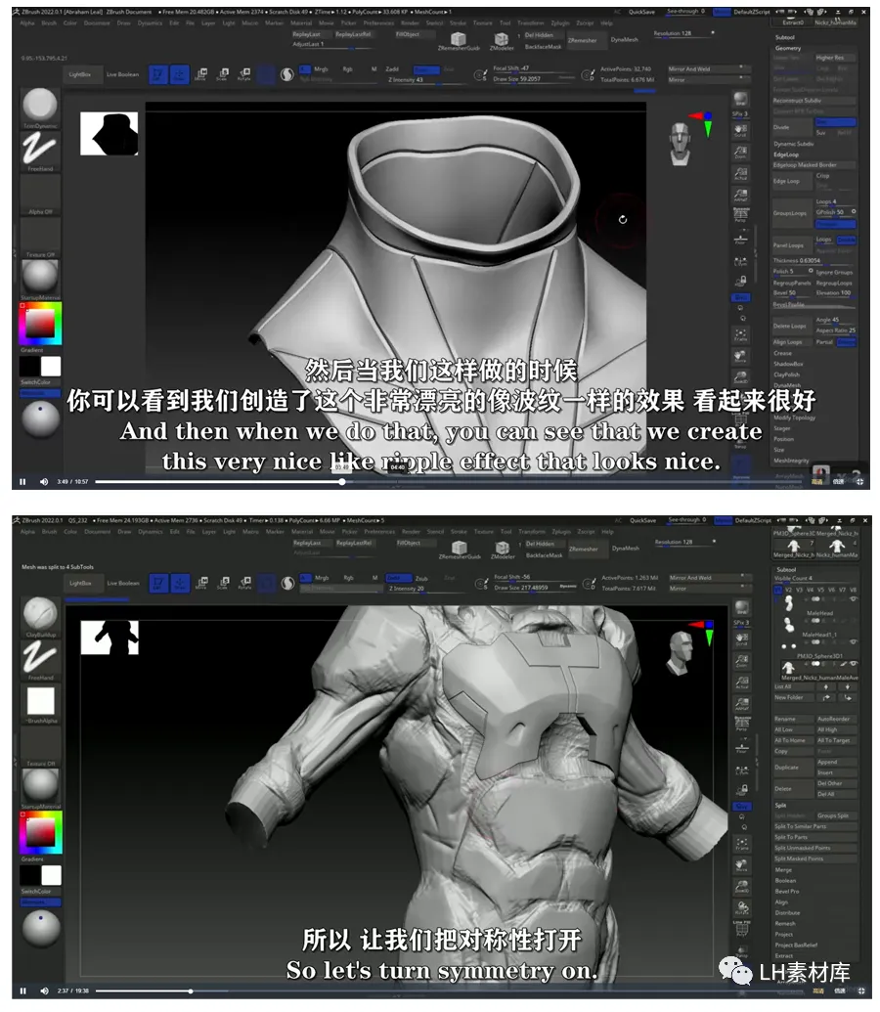
Task: Expand Bevel Pro section in bottom screenshot
Action: [x=786, y=892]
